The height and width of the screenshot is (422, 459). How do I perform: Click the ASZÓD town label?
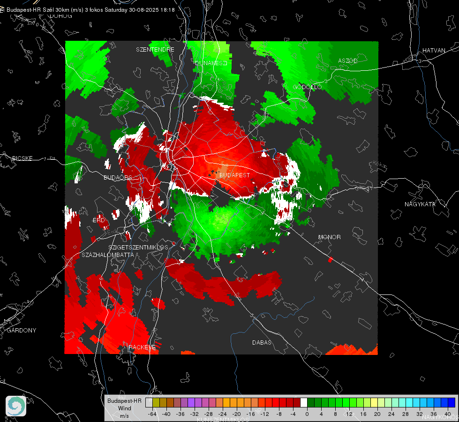(x=348, y=60)
